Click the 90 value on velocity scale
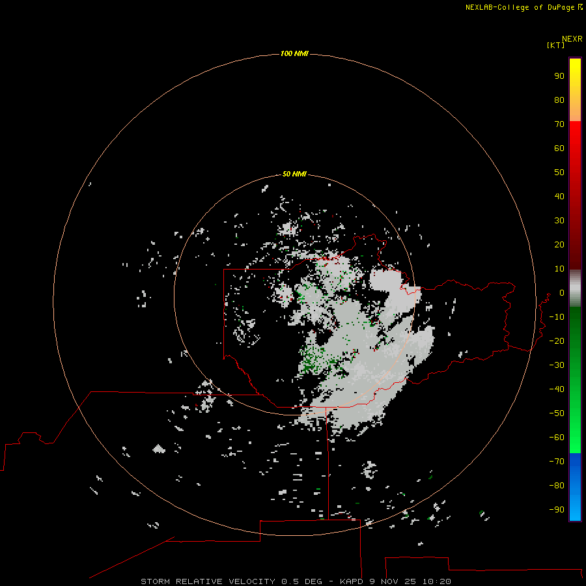This screenshot has width=586, height=586. point(559,76)
